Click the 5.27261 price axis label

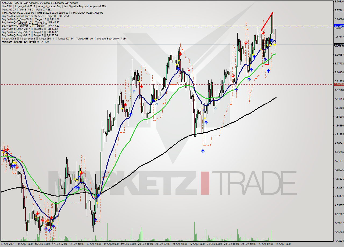(339, 10)
